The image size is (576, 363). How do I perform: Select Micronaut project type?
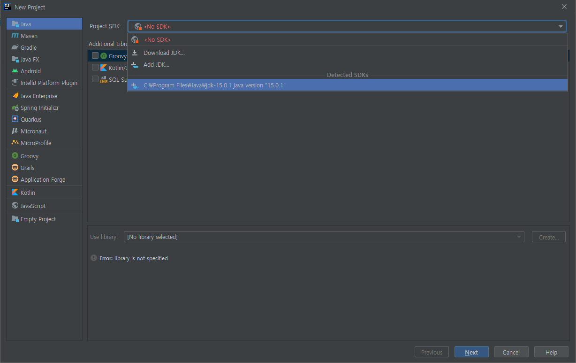tap(44, 131)
